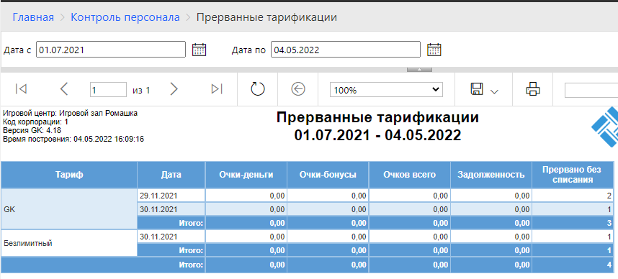Screen dimensions: 618x279
Task: Select the 'Безлимитный' tariff cell
Action: pyautogui.click(x=69, y=243)
